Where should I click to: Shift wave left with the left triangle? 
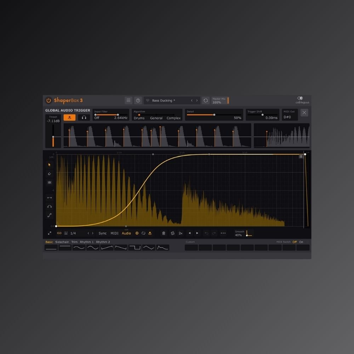pyautogui.click(x=189, y=233)
